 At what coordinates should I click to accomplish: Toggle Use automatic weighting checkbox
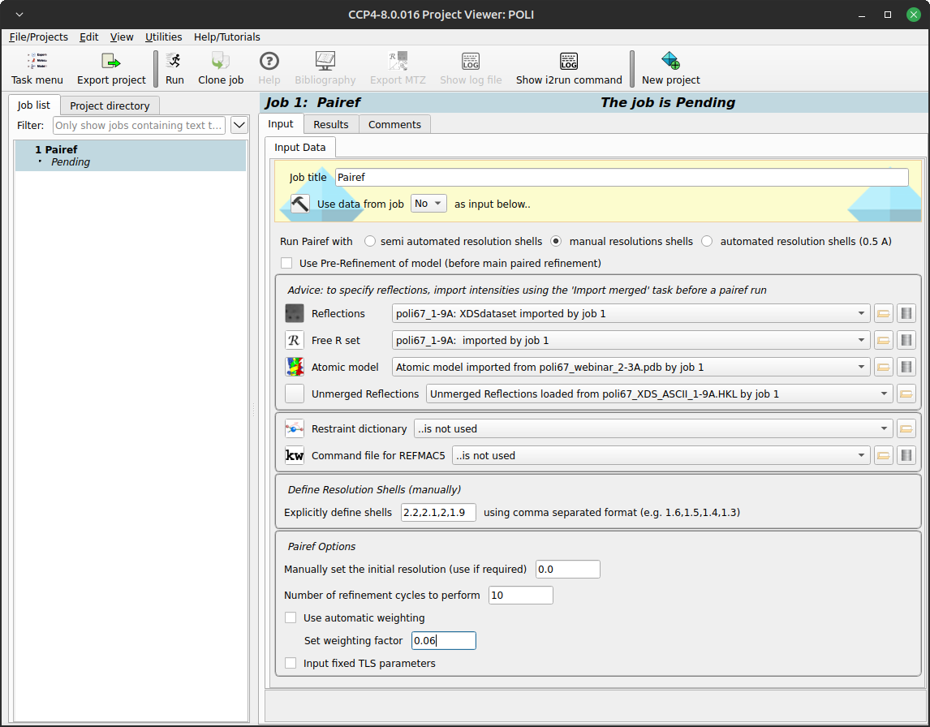pyautogui.click(x=291, y=617)
